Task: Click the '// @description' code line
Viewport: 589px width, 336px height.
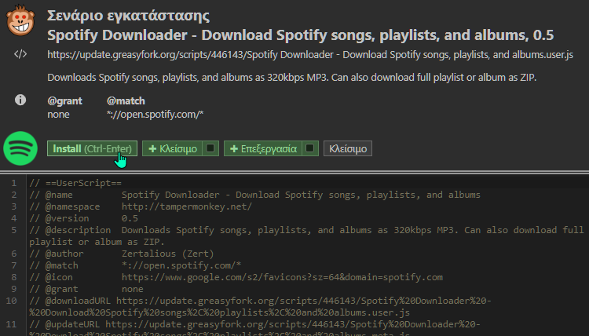Action: (x=306, y=236)
